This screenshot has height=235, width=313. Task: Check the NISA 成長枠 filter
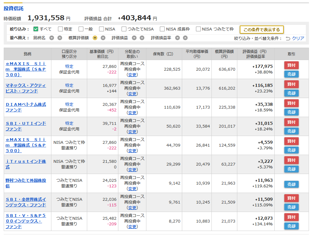coord(162,29)
